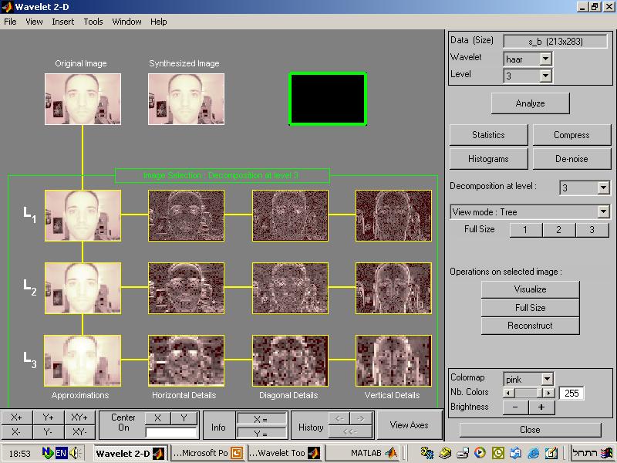Click the volume speaker tray icon
Viewport: 617px width, 463px height.
click(x=75, y=453)
